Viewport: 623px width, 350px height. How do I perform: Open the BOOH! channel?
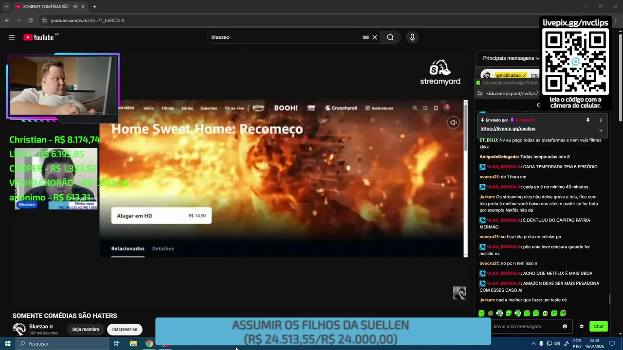[286, 108]
